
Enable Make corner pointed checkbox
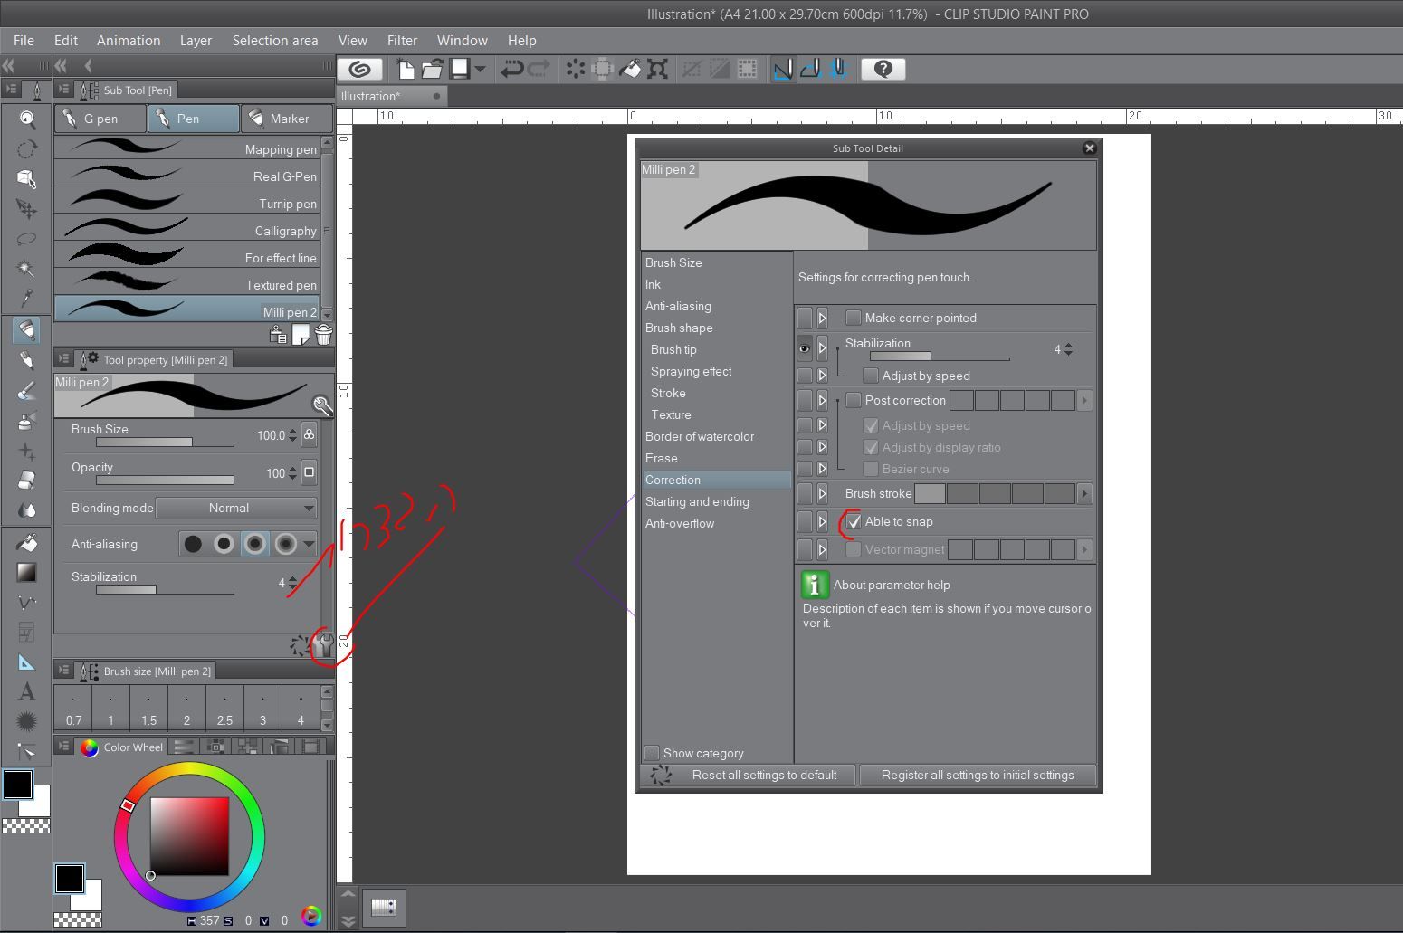[853, 319]
